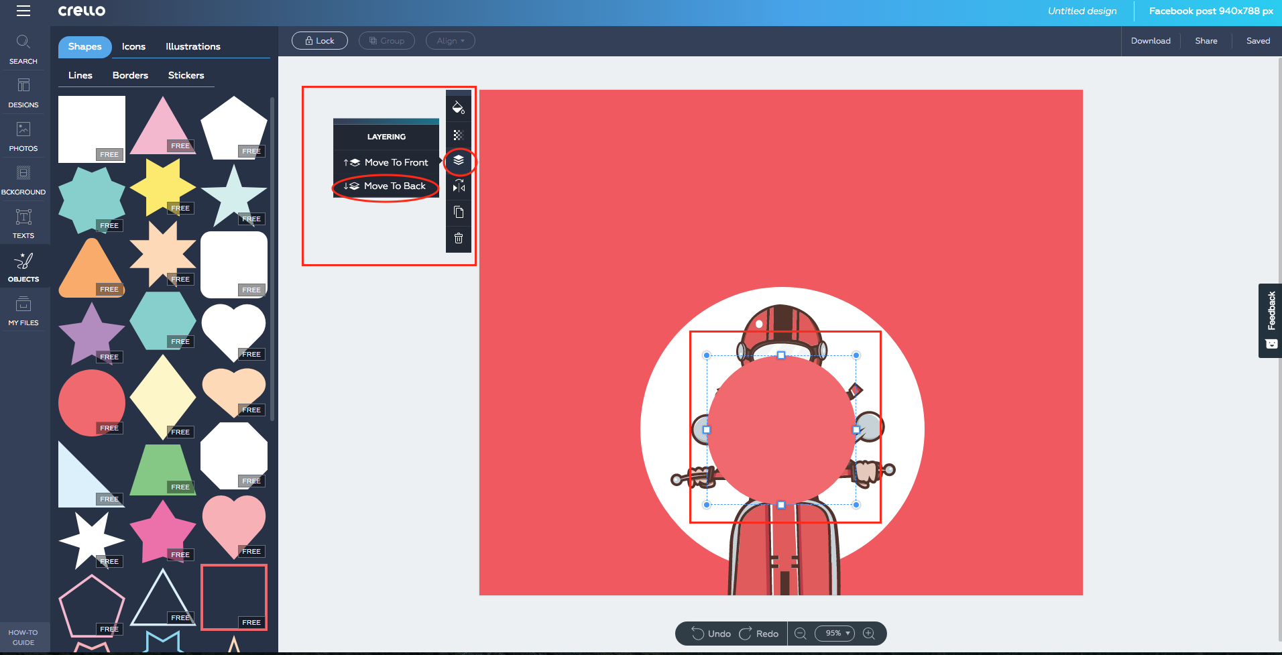Screen dimensions: 1282x655
Task: Switch to the Icons tab
Action: [x=133, y=46]
